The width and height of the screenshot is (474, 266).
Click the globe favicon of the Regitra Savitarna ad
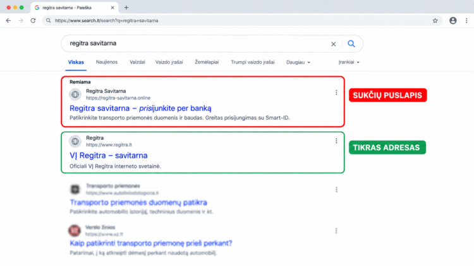[x=75, y=95]
